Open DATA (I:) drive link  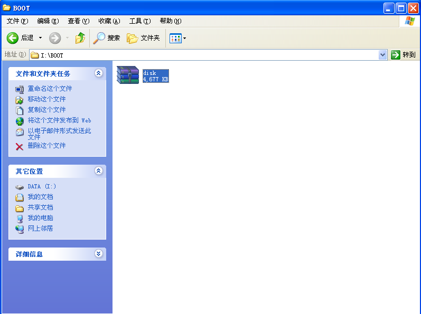pos(42,186)
